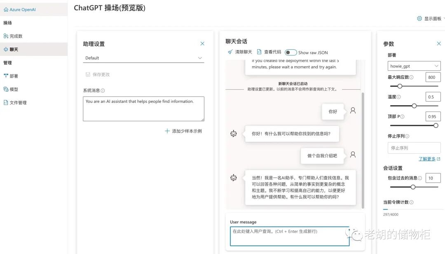Click bot icon beside self-introduction reply
Screen dimensions: 445x254
coord(233,178)
